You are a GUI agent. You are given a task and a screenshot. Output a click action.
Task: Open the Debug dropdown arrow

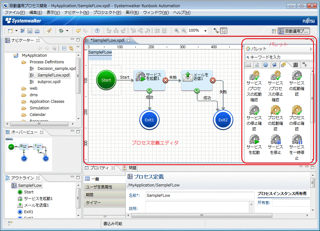(x=67, y=31)
